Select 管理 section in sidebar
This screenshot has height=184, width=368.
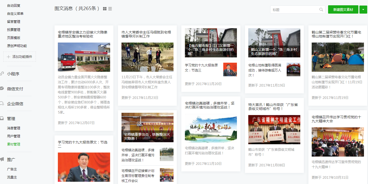(x=11, y=119)
